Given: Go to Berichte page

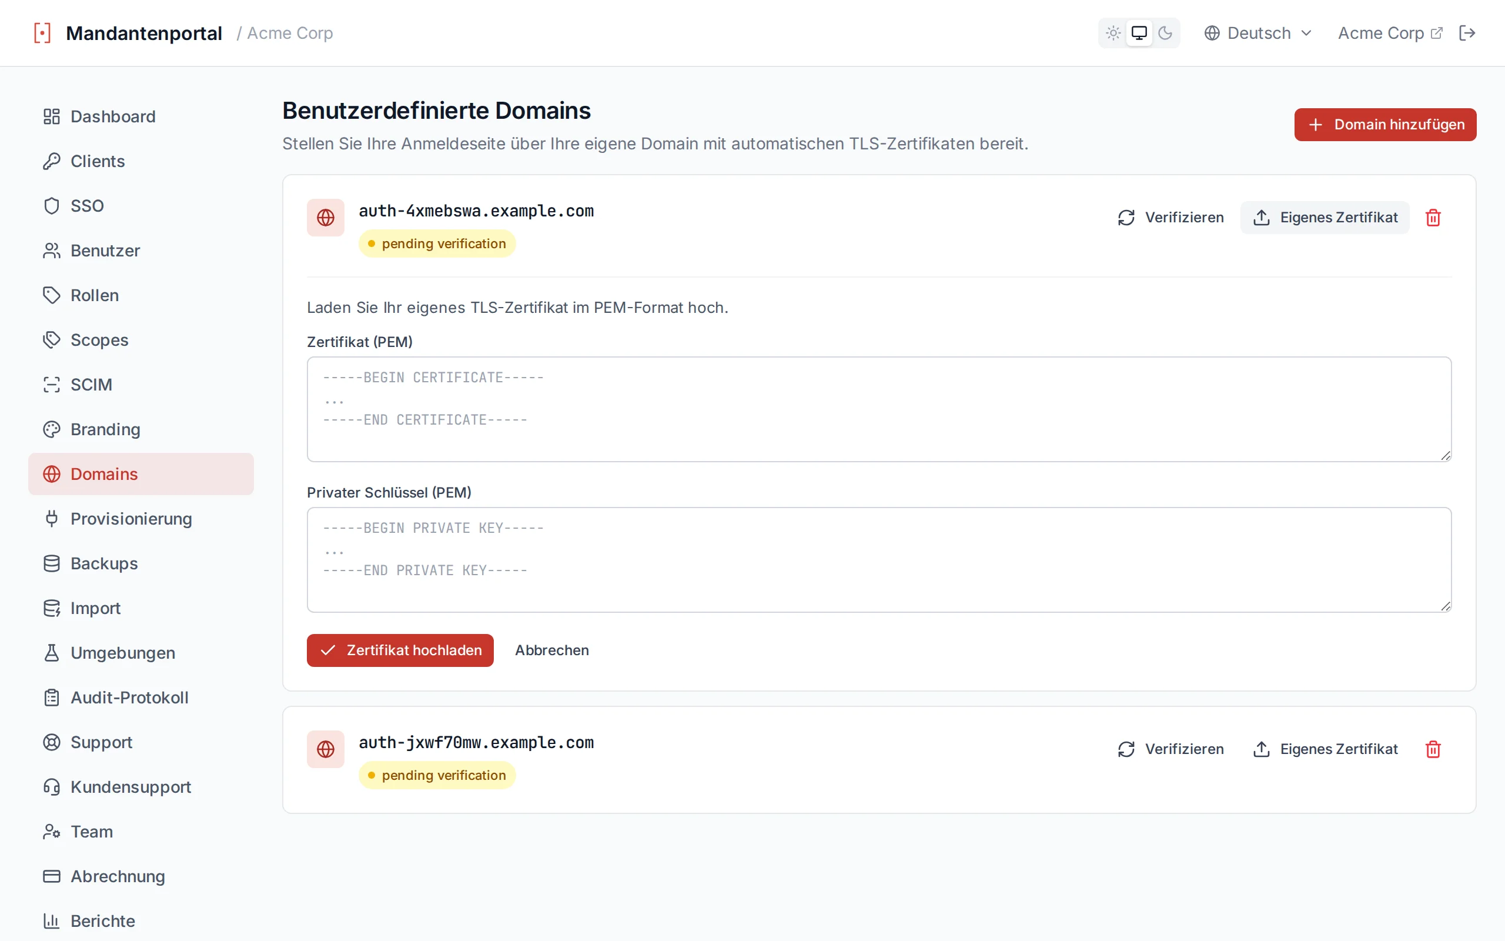Looking at the screenshot, I should coord(141,921).
